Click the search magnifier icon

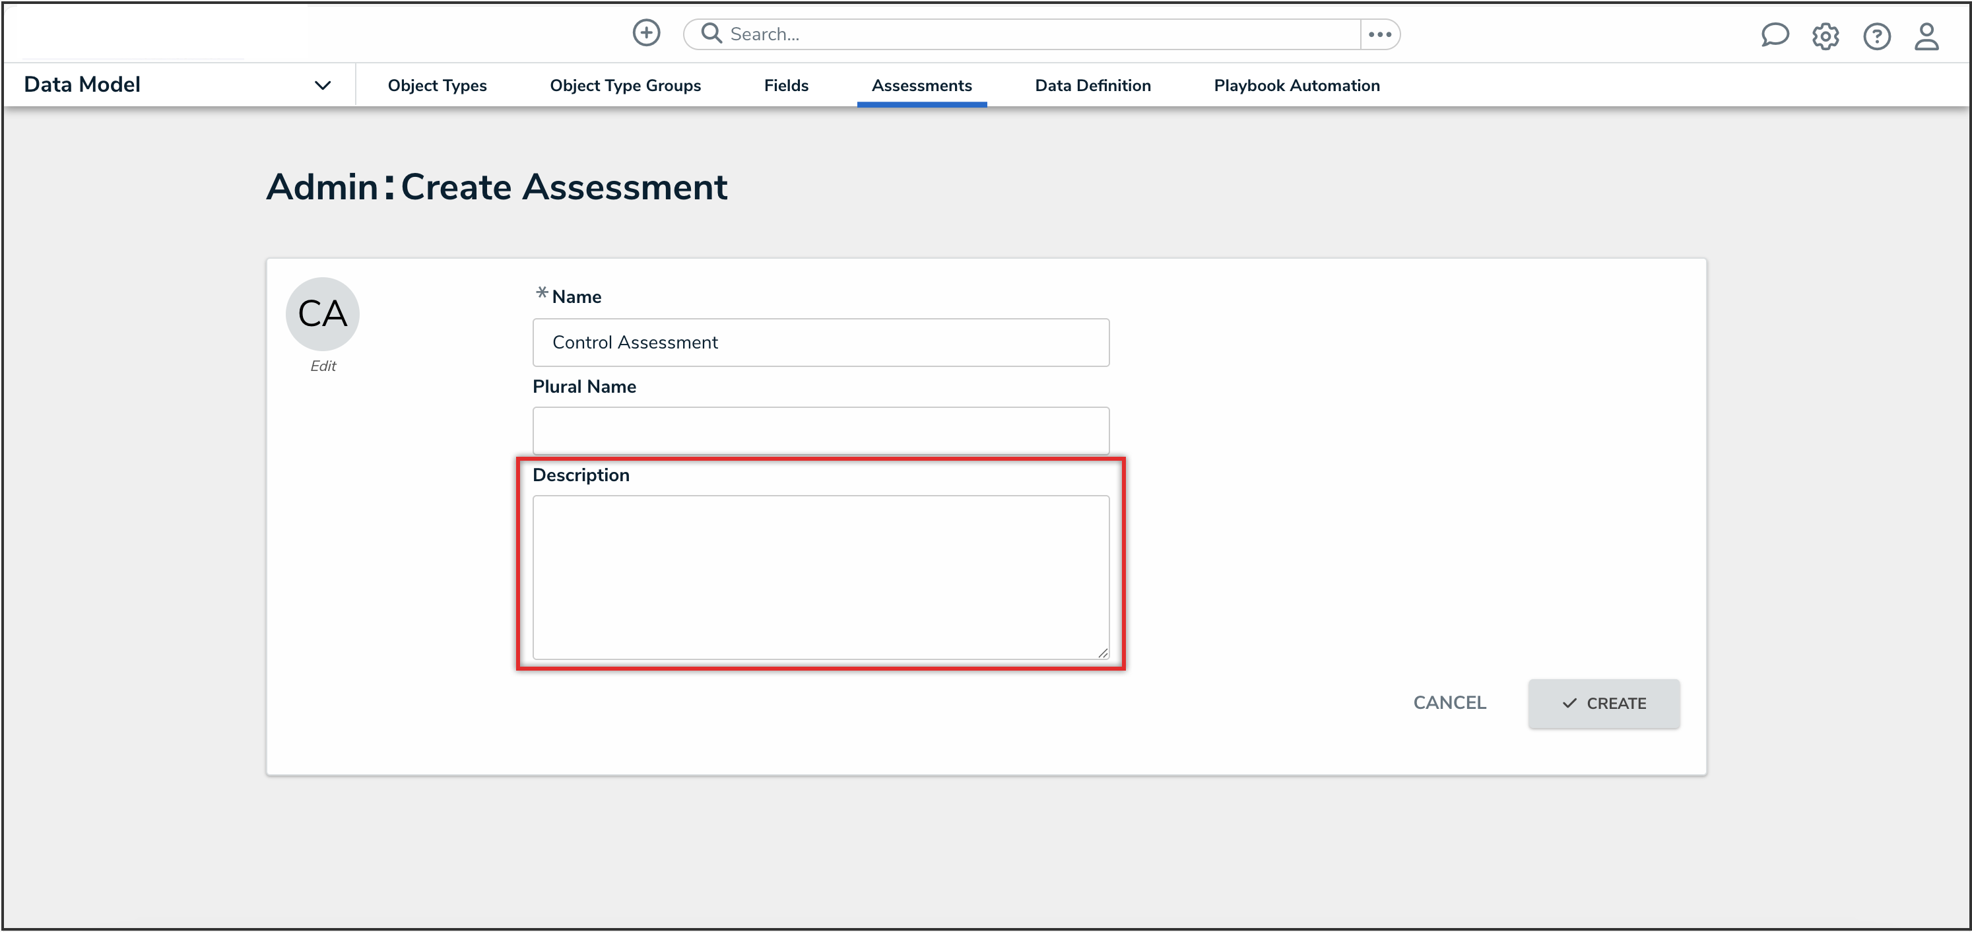tap(711, 33)
